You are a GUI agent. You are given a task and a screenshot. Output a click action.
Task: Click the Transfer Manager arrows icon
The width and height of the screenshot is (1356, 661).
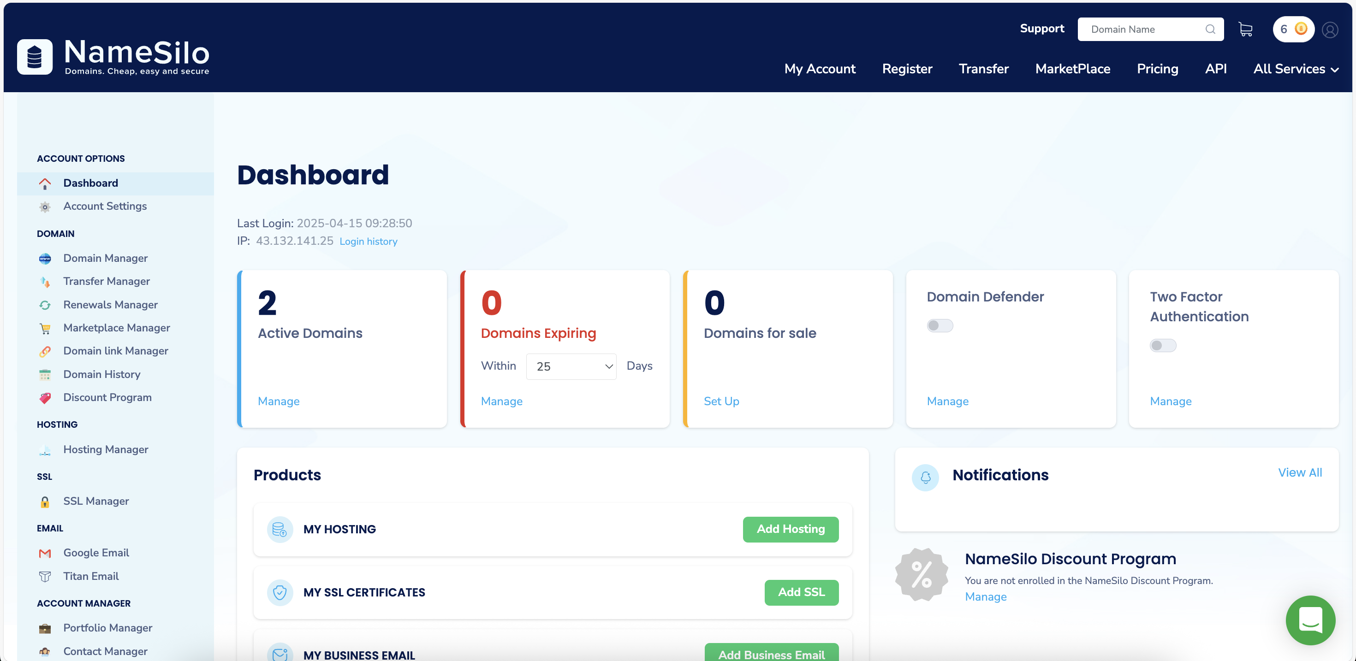coord(45,282)
